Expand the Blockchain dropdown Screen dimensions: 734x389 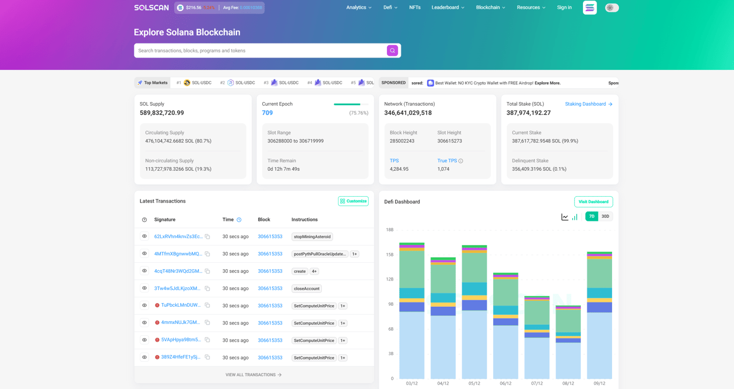tap(490, 8)
